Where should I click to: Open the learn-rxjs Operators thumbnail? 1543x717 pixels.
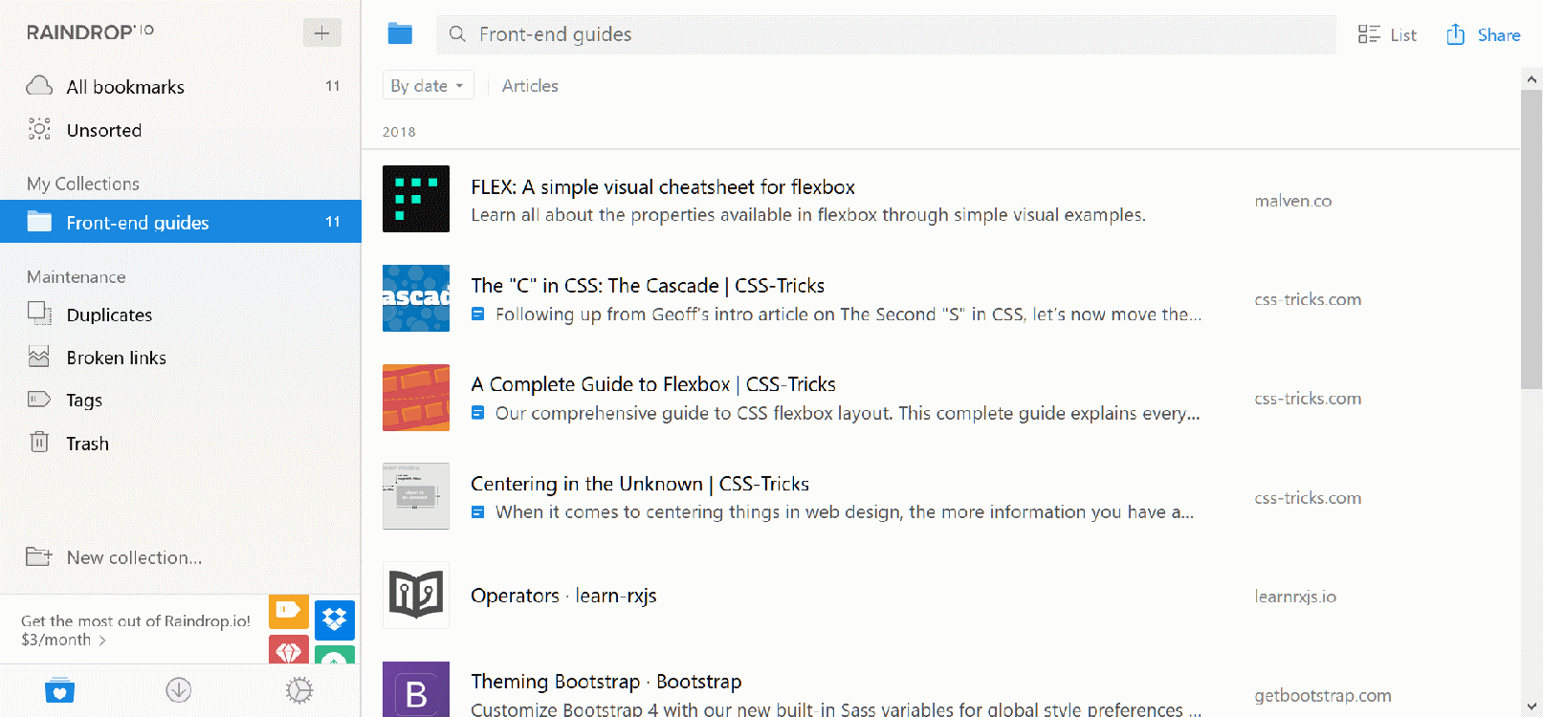coord(416,596)
